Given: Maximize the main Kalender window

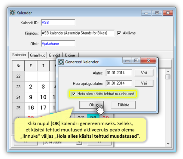Looking at the screenshot, I should point(157,13).
